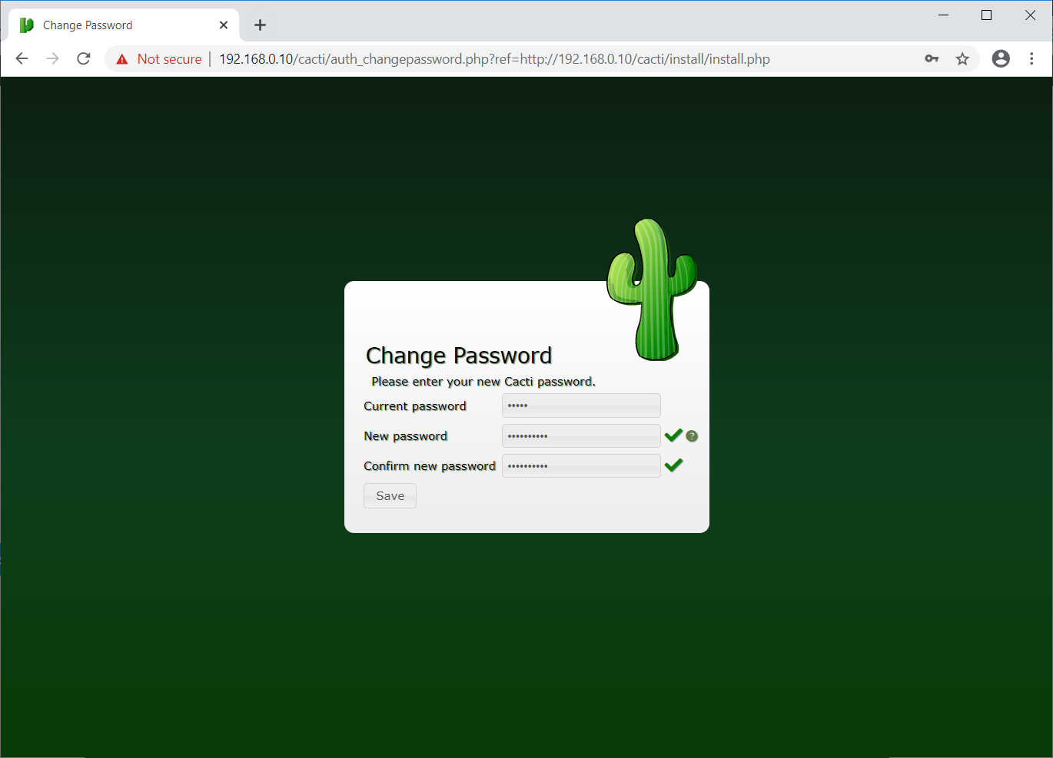Open saved passwords key icon in address bar
The height and width of the screenshot is (758, 1053).
coord(932,59)
